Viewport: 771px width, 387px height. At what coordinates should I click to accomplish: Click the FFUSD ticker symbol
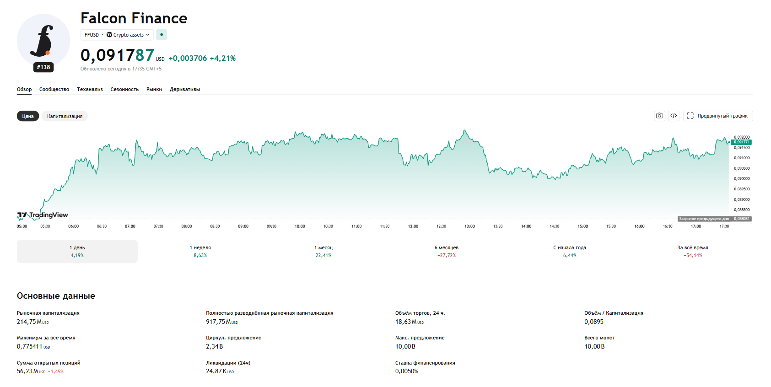coord(92,35)
